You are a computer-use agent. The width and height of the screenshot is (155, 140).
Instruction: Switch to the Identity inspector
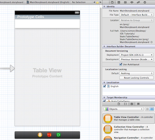coord(125,2)
